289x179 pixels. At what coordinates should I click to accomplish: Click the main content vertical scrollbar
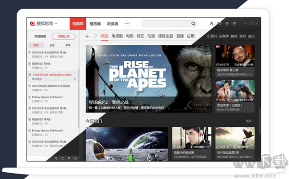[259, 121]
